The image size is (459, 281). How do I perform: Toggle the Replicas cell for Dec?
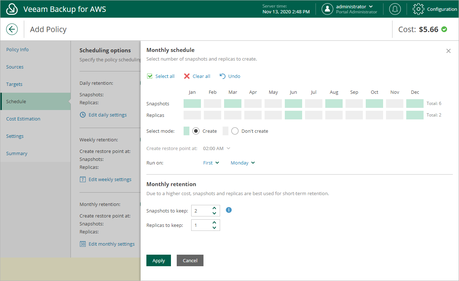pyautogui.click(x=415, y=115)
